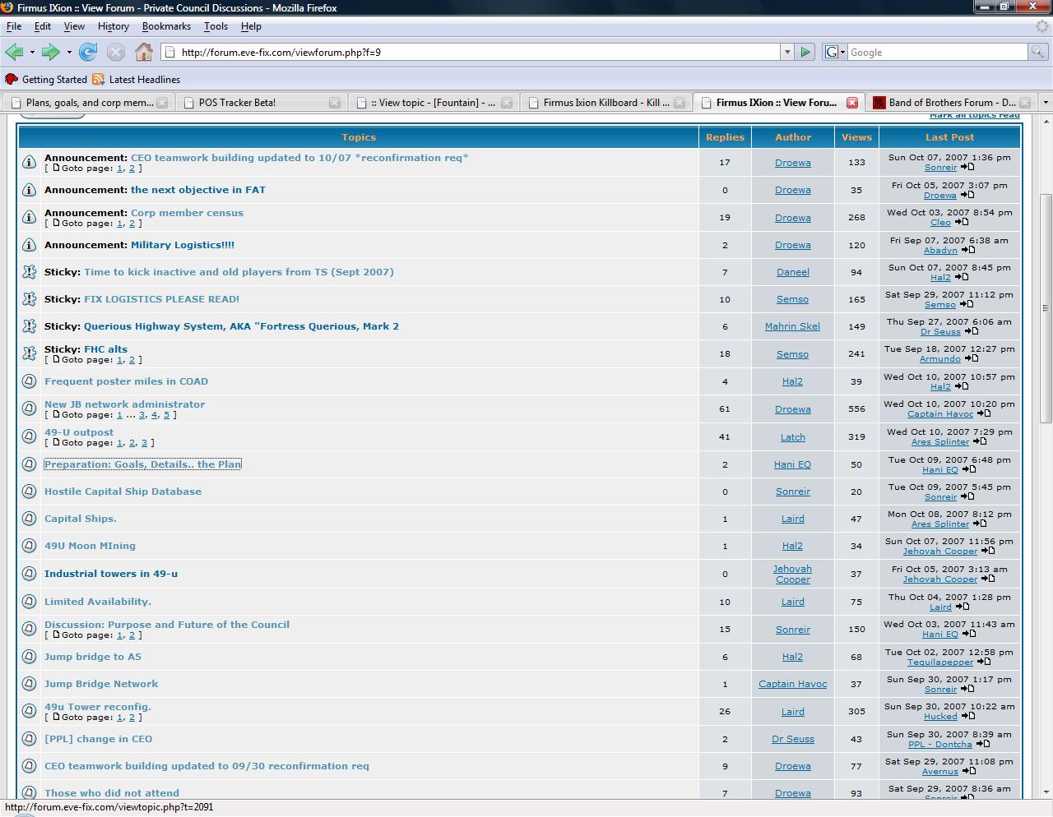Open 'Discussion: Purpose and Future of the Council'

tap(167, 625)
